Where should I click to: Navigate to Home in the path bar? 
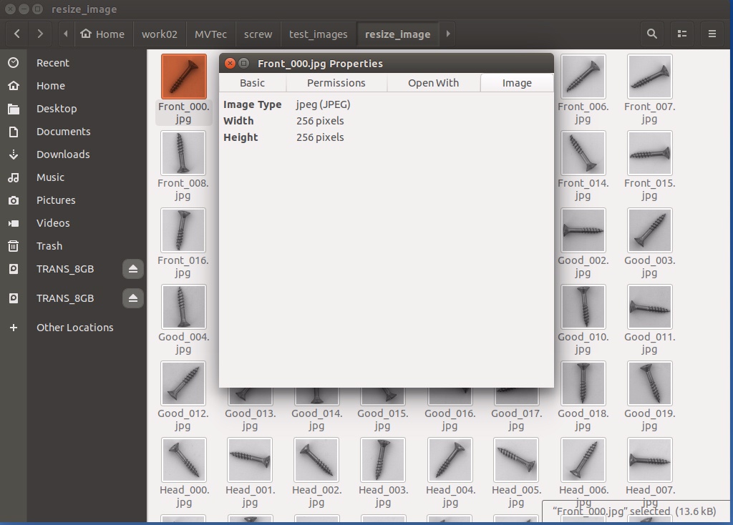point(103,34)
